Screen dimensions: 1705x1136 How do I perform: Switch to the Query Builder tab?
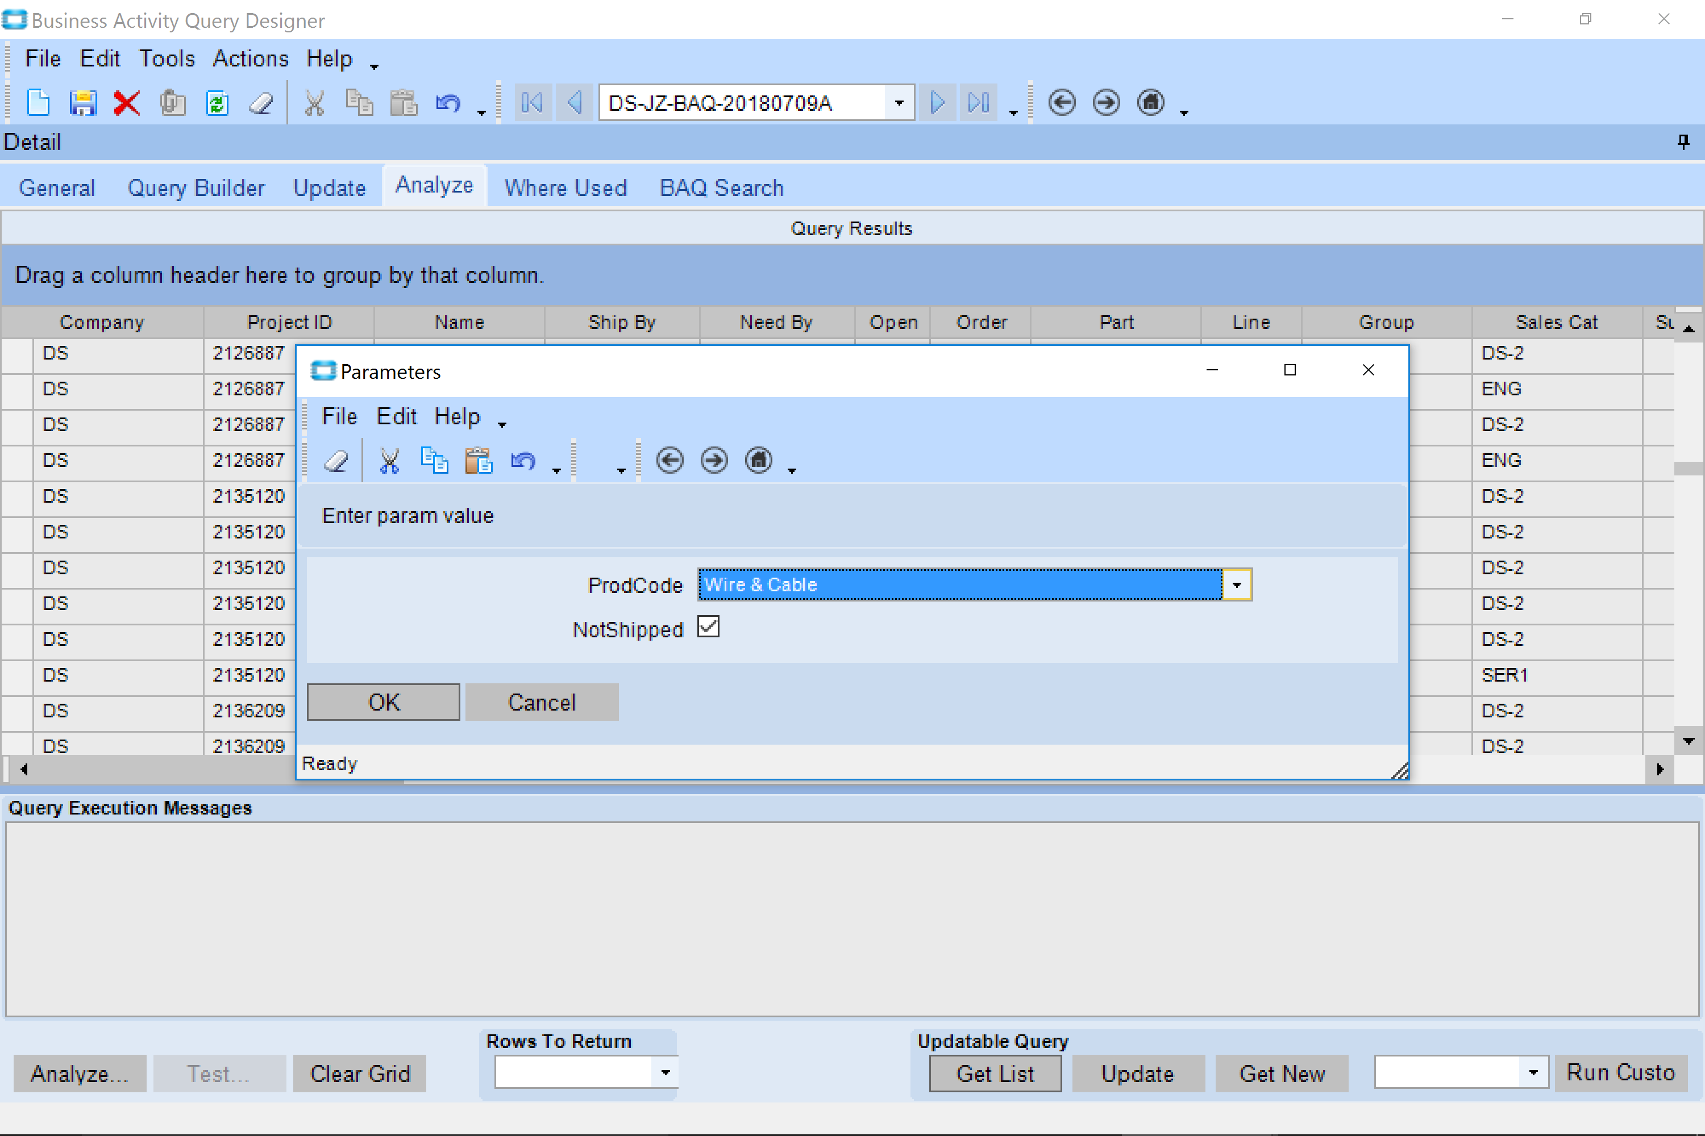(196, 187)
